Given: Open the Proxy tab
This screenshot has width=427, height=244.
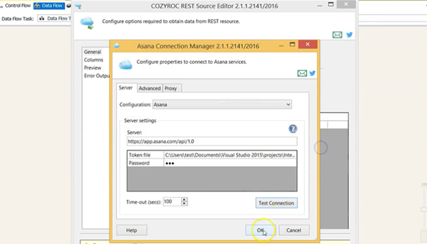Looking at the screenshot, I should (171, 88).
